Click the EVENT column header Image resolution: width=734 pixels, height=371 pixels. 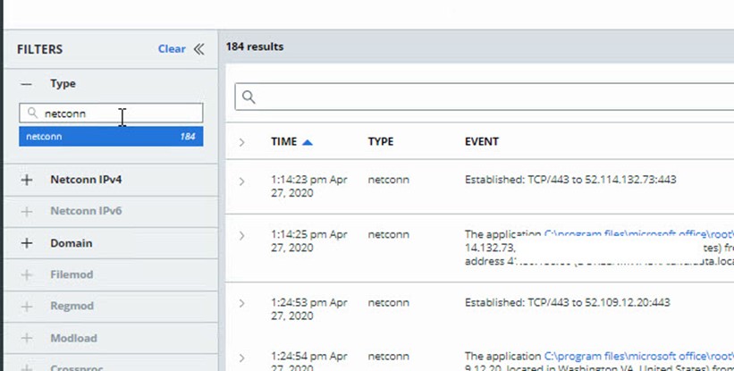(x=482, y=142)
